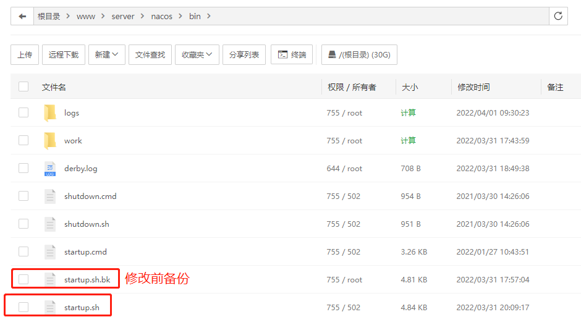The width and height of the screenshot is (581, 317).
Task: Click the startup.sh.bk file icon
Action: (x=50, y=279)
